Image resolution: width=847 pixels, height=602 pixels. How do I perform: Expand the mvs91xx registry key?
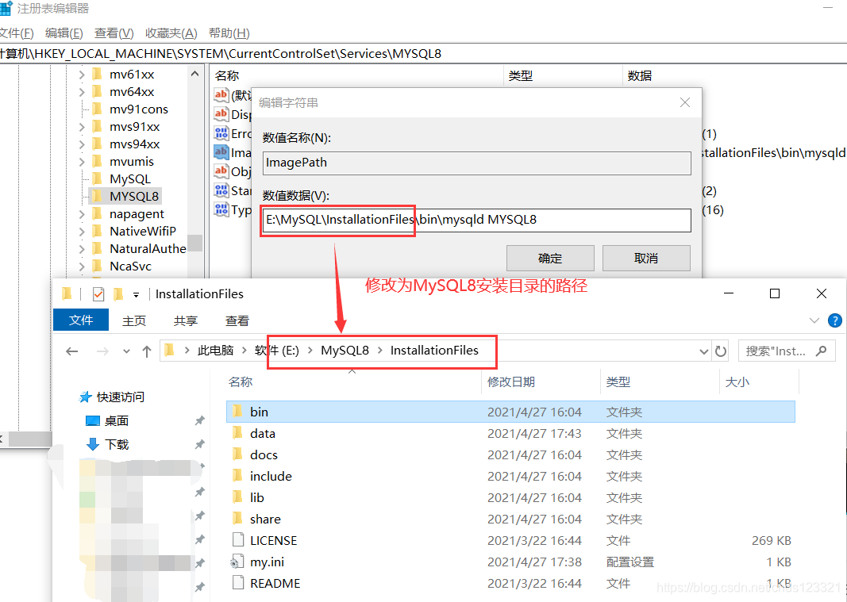82,127
